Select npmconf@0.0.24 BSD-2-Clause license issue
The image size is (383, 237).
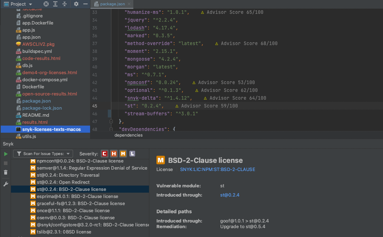80,161
